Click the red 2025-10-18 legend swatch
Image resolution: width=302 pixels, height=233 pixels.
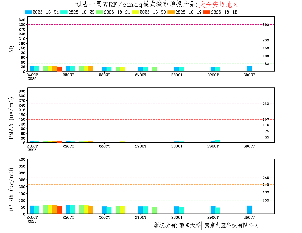[207, 12]
